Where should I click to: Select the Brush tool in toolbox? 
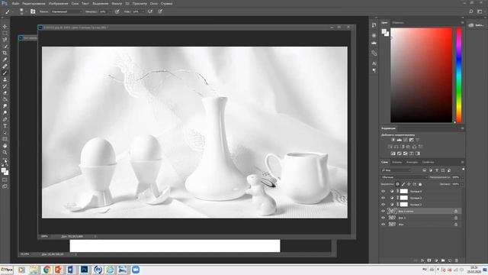pyautogui.click(x=5, y=73)
